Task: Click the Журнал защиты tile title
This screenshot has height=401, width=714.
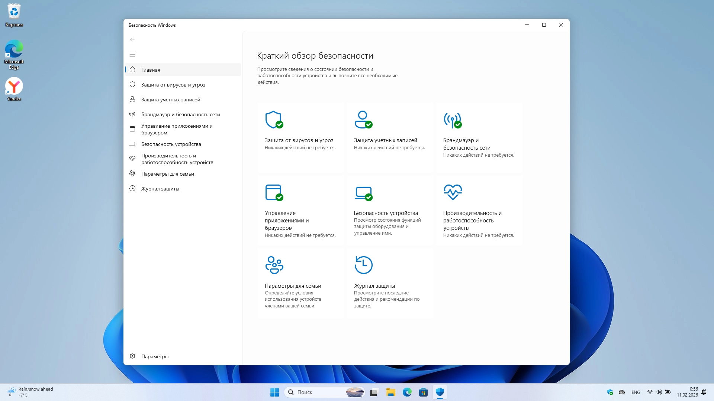Action: [x=374, y=286]
